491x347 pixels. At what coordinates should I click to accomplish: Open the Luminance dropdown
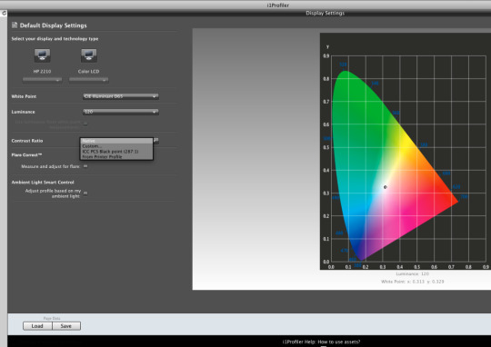(121, 112)
